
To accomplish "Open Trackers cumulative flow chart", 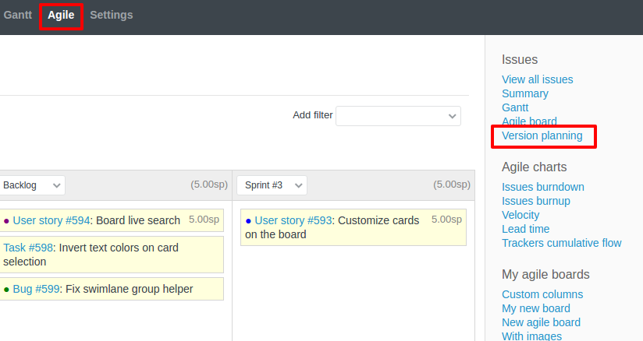I will click(x=561, y=243).
